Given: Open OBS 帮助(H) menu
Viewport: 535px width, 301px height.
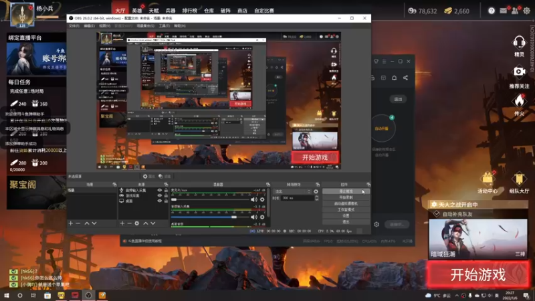Looking at the screenshot, I should tap(180, 26).
